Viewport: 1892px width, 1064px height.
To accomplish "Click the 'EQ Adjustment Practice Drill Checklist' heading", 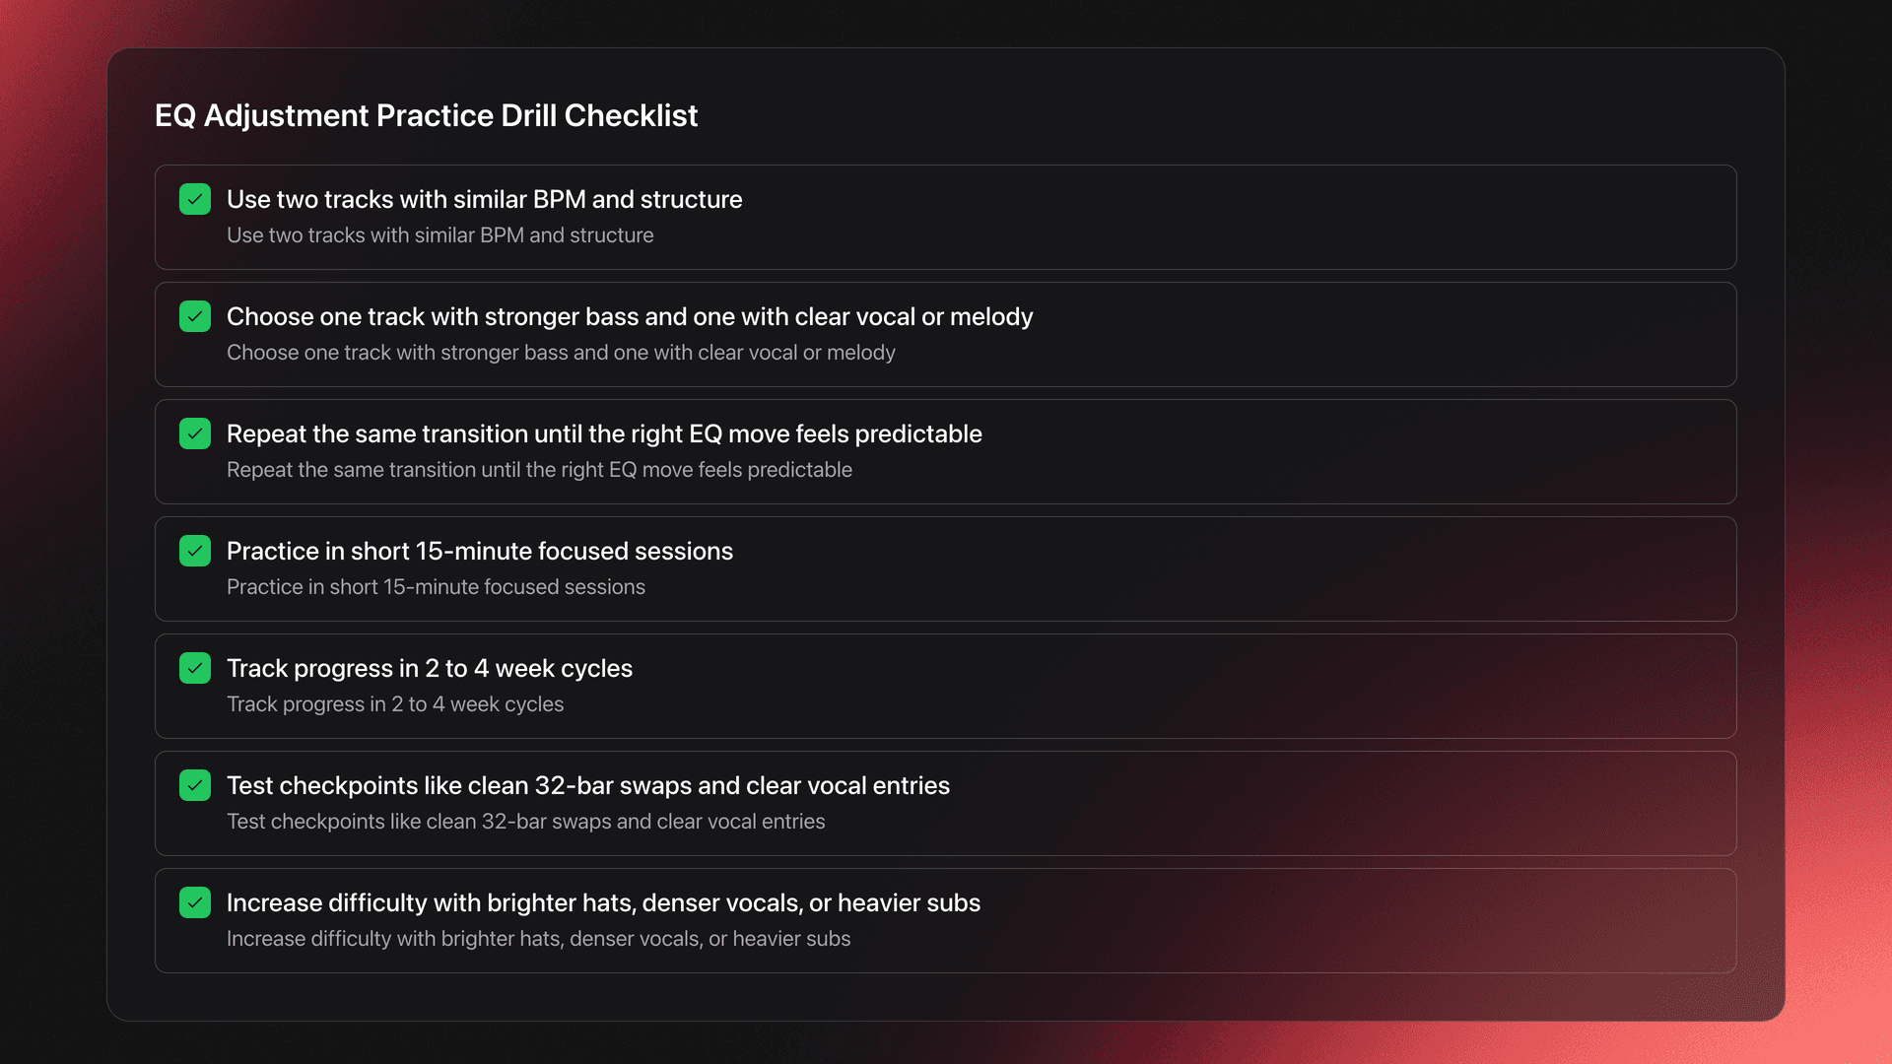I will tap(426, 115).
